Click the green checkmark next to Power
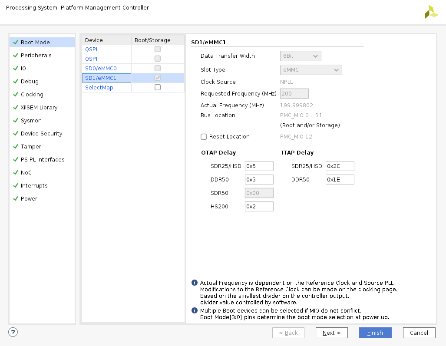446x346 pixels. coord(16,198)
